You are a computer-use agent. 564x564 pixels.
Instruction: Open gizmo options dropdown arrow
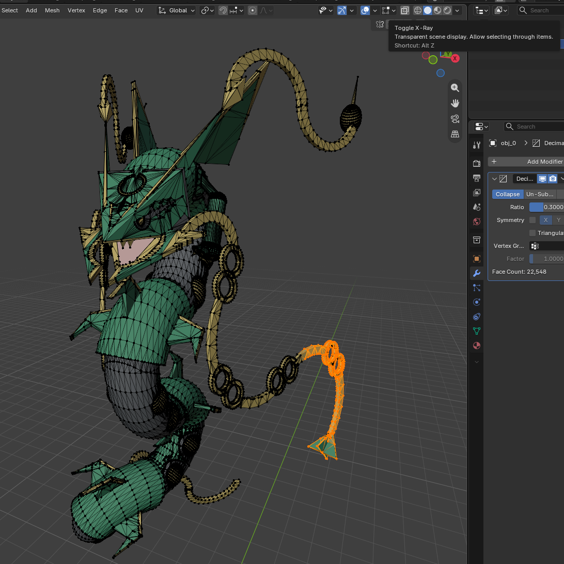coord(352,10)
